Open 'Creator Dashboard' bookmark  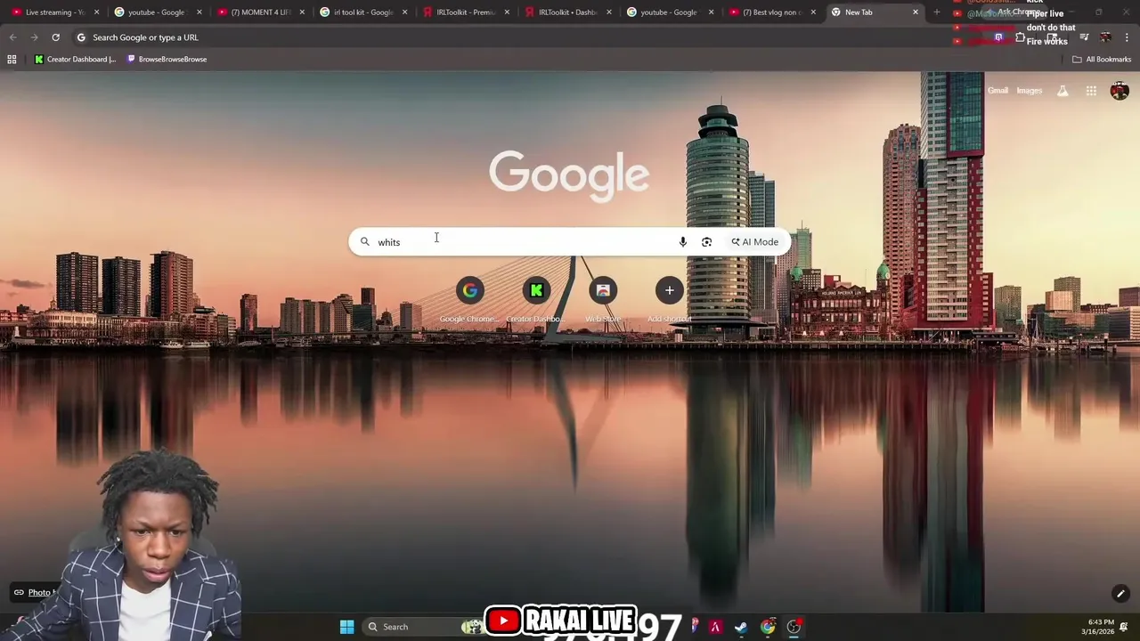[x=75, y=59]
